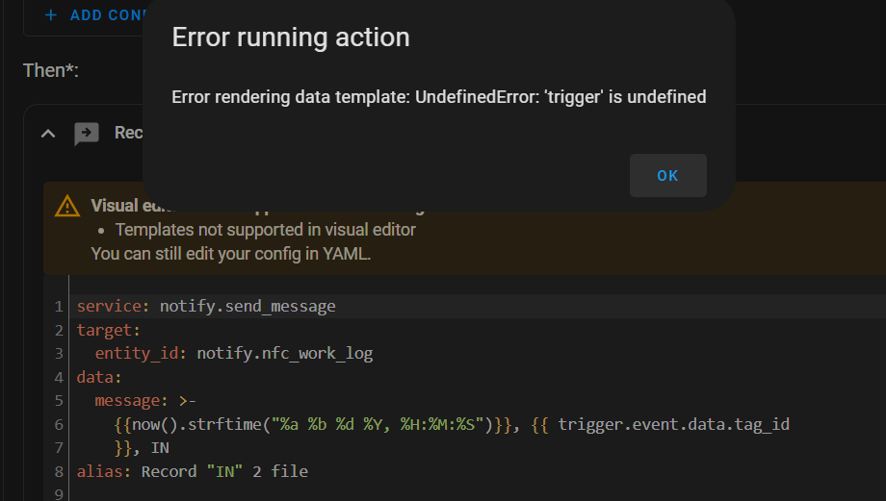Dismiss the error dialog with OK
Screen dimensions: 886x501
pos(668,175)
